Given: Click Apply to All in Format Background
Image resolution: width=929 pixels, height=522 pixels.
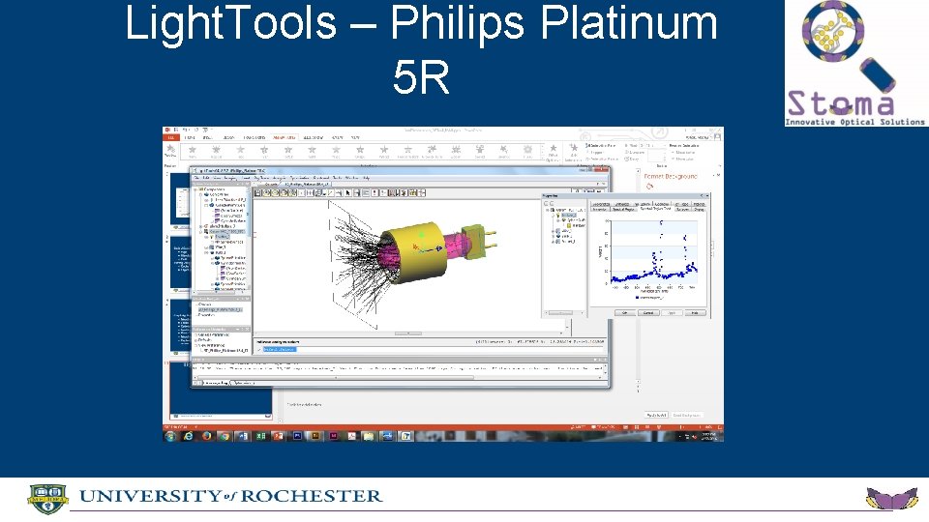Looking at the screenshot, I should (656, 415).
